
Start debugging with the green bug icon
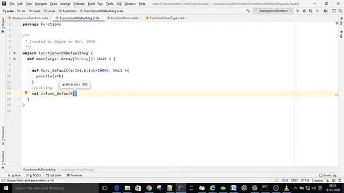304,11
